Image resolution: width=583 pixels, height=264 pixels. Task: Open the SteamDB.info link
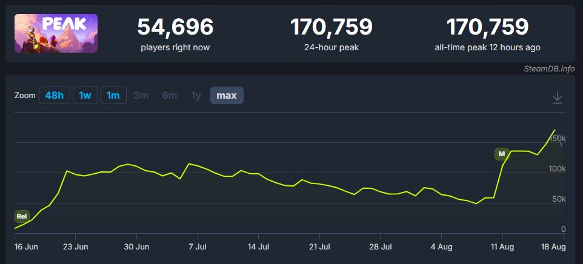549,68
